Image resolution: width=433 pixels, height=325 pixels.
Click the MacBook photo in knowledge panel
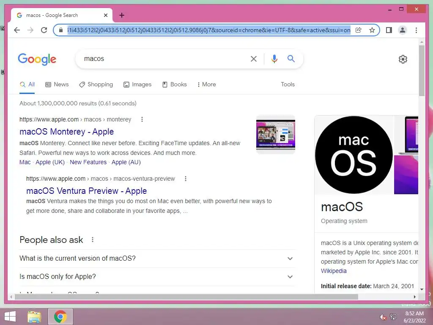point(406,135)
